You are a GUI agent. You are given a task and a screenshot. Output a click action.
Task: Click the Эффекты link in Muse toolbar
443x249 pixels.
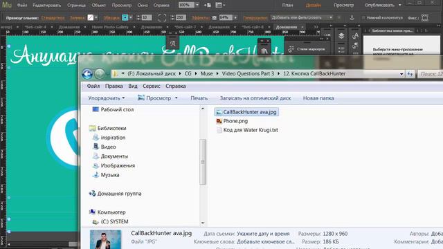coord(200,17)
